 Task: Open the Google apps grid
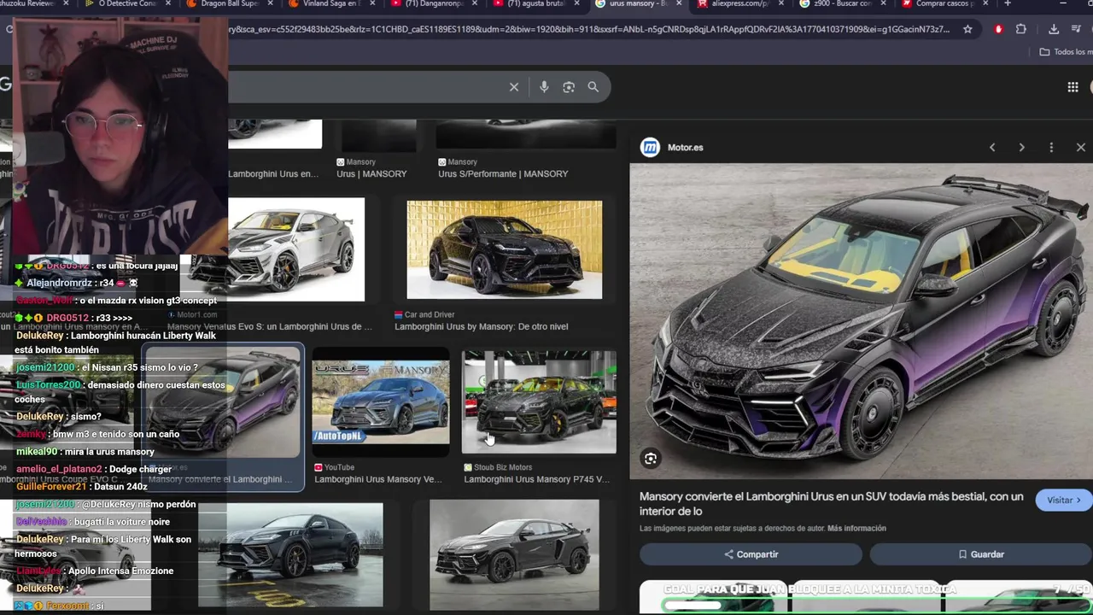[1073, 87]
